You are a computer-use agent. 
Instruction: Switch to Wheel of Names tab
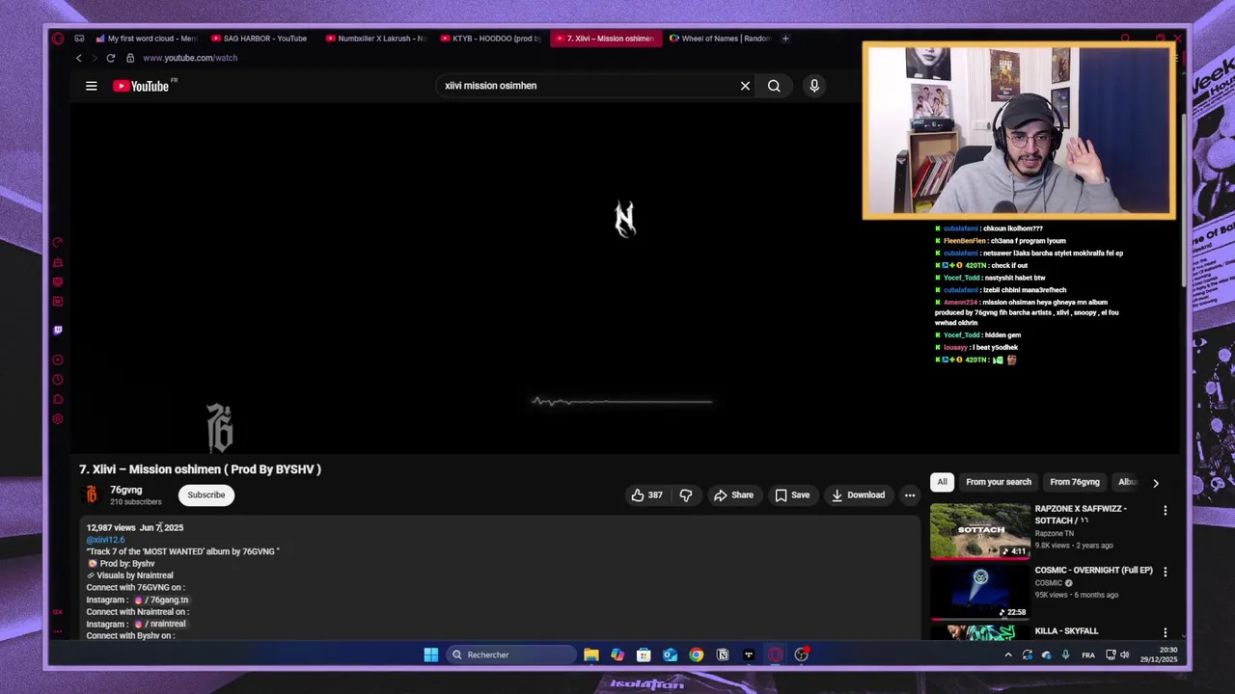(x=720, y=39)
